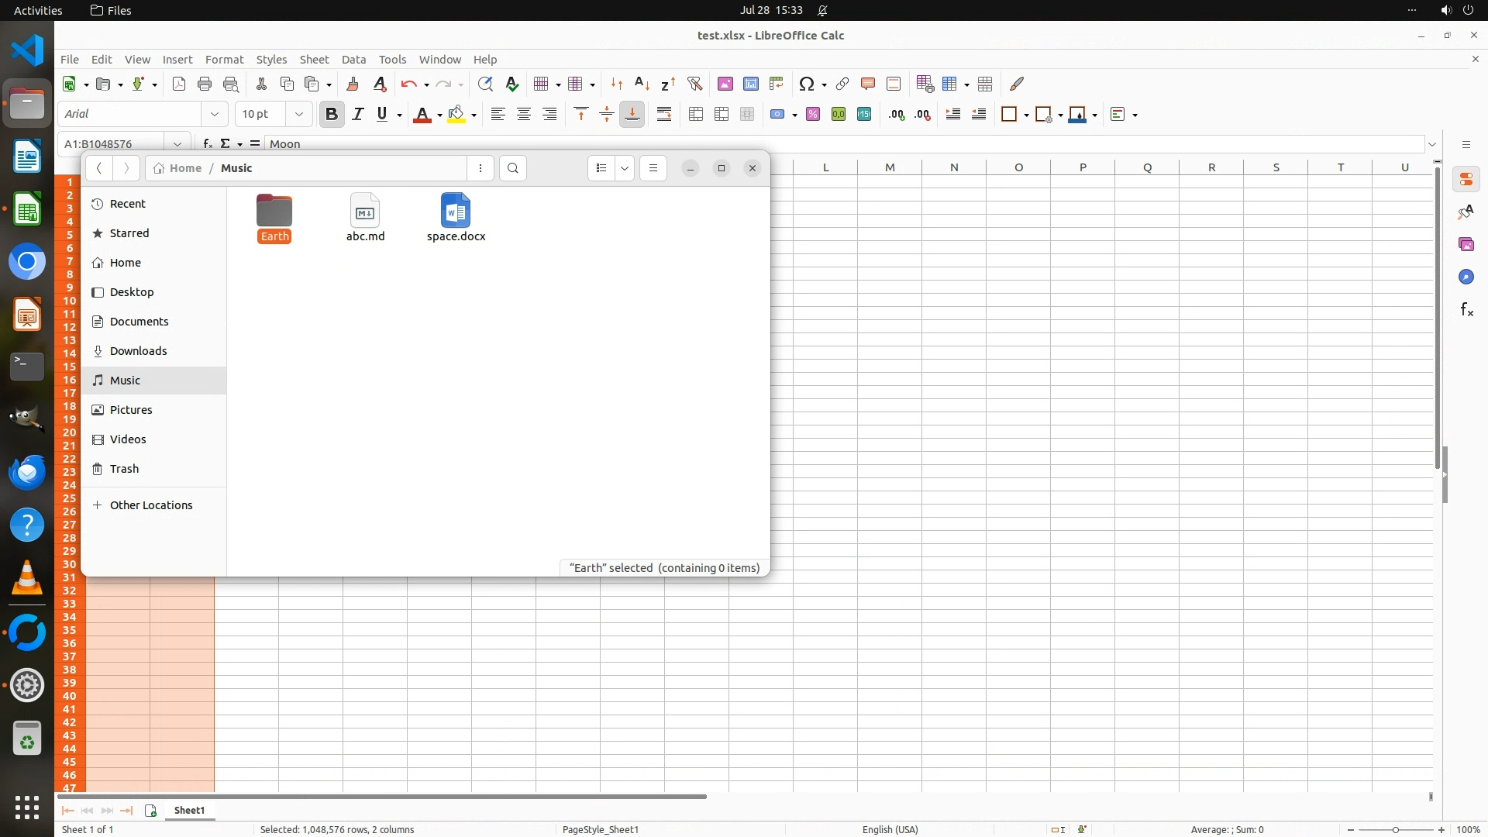Image resolution: width=1488 pixels, height=837 pixels.
Task: Click the Clone Formatting paintbrush icon
Action: (x=353, y=84)
